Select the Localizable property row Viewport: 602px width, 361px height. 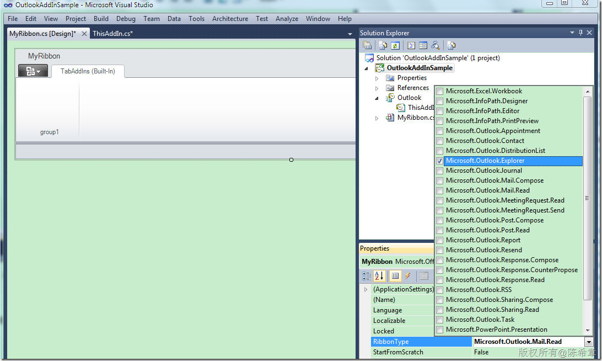402,321
